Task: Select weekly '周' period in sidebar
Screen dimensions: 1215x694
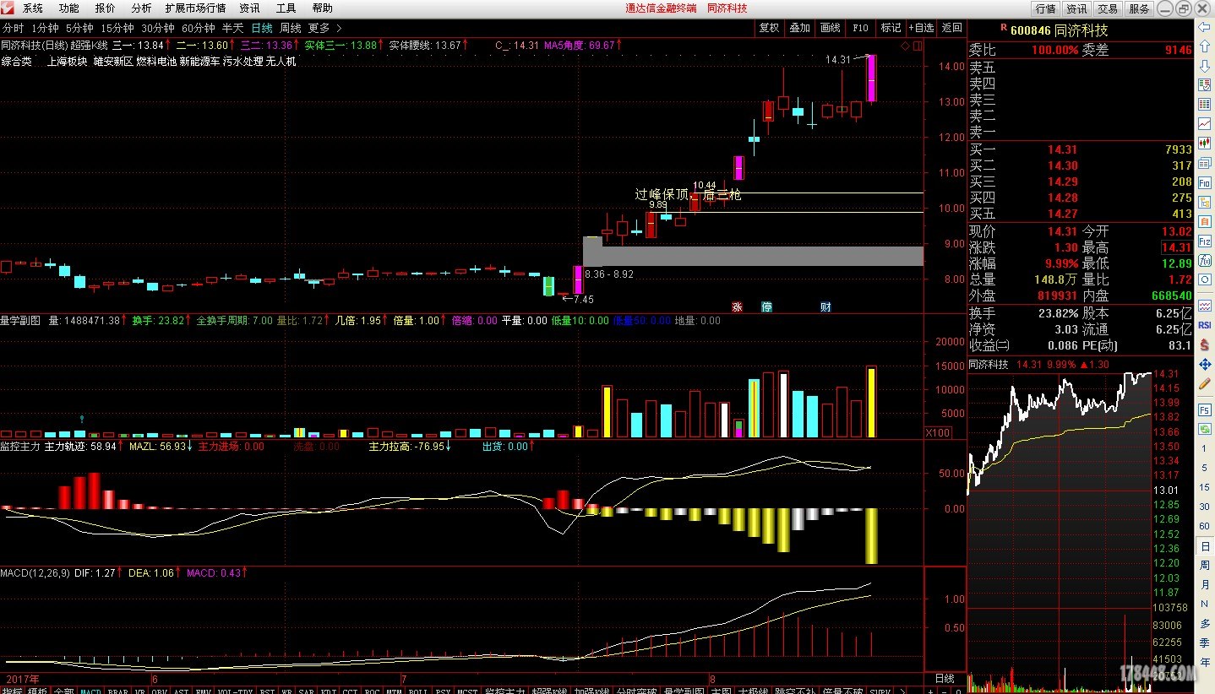Action: (1205, 566)
